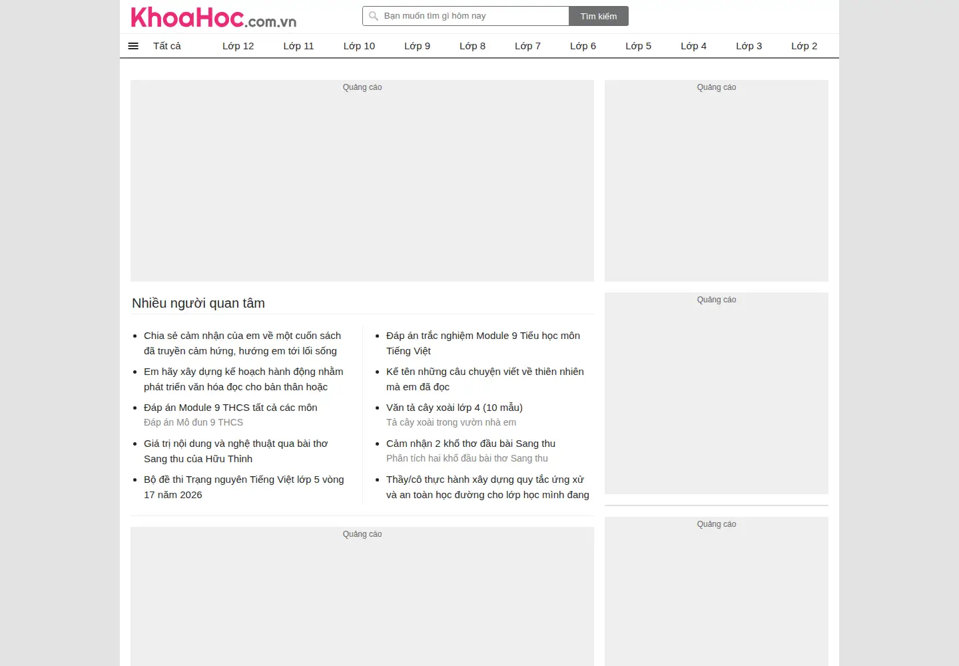This screenshot has height=666, width=959.
Task: Open the 'Tất cả' menu item
Action: point(167,46)
